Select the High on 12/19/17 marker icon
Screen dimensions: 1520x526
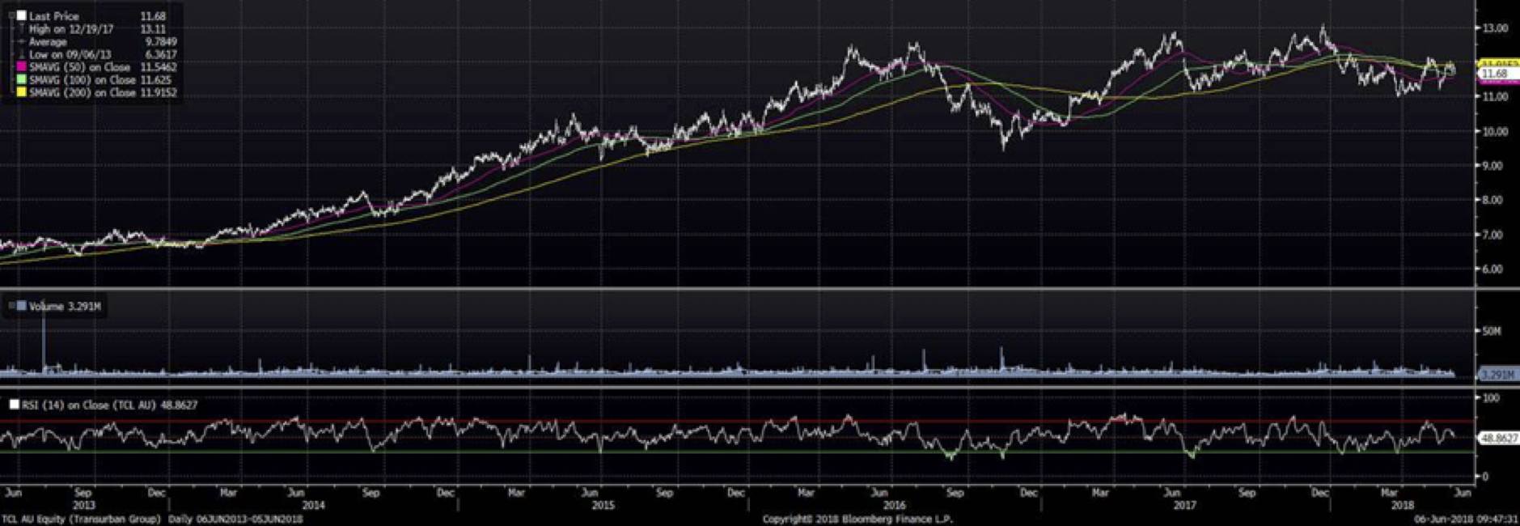pos(22,29)
